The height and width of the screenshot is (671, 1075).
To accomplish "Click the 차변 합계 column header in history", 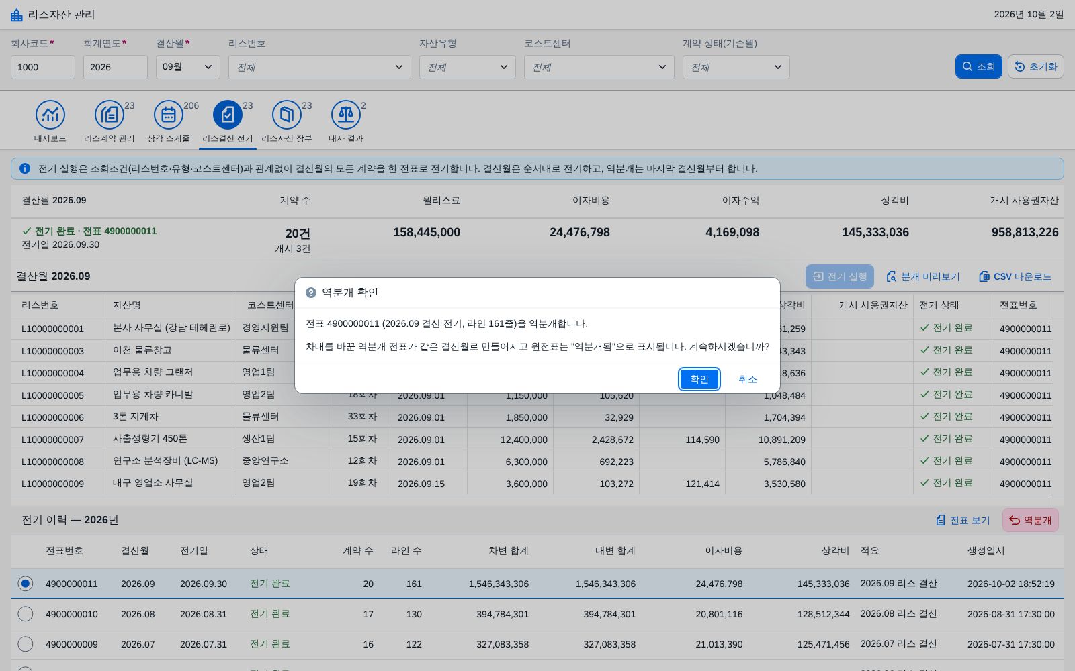I will pyautogui.click(x=509, y=550).
